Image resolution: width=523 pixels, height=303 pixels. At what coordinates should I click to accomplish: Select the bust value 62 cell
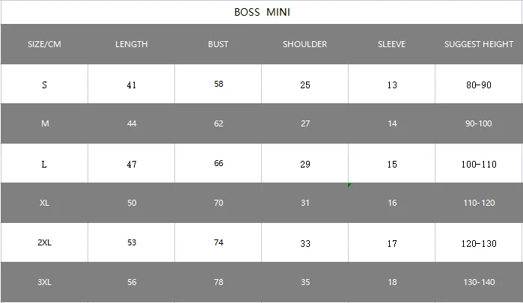[x=218, y=123]
